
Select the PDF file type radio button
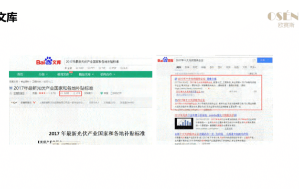(110, 68)
